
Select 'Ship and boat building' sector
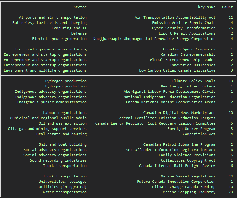(x=63, y=144)
